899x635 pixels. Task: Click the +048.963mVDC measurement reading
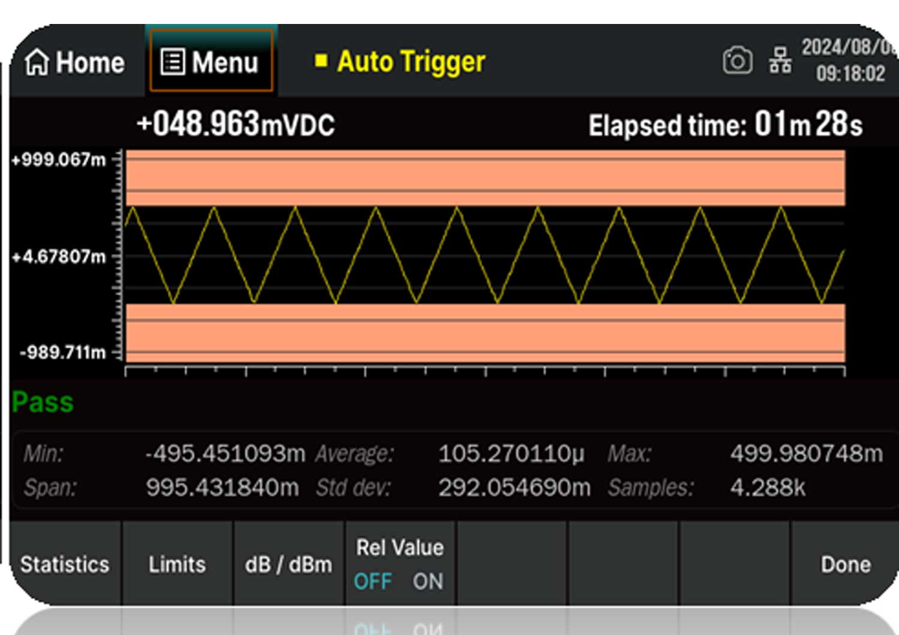point(236,125)
